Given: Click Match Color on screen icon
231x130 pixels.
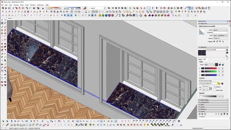Looking at the screenshot, I should (x=223, y=65).
